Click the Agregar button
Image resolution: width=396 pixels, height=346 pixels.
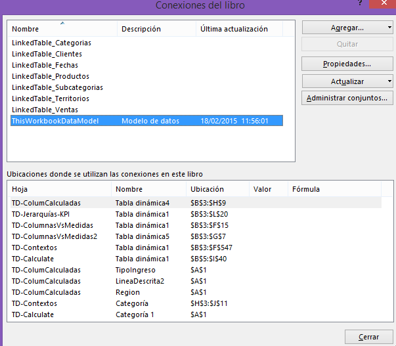[342, 28]
